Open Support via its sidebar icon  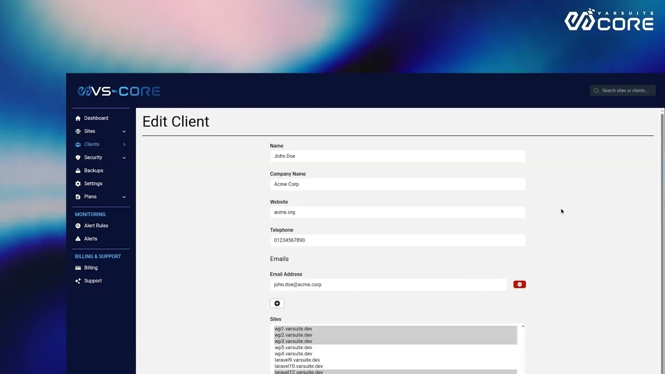click(x=78, y=280)
